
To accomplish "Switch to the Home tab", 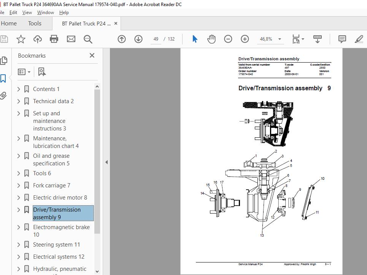I will pyautogui.click(x=9, y=24).
